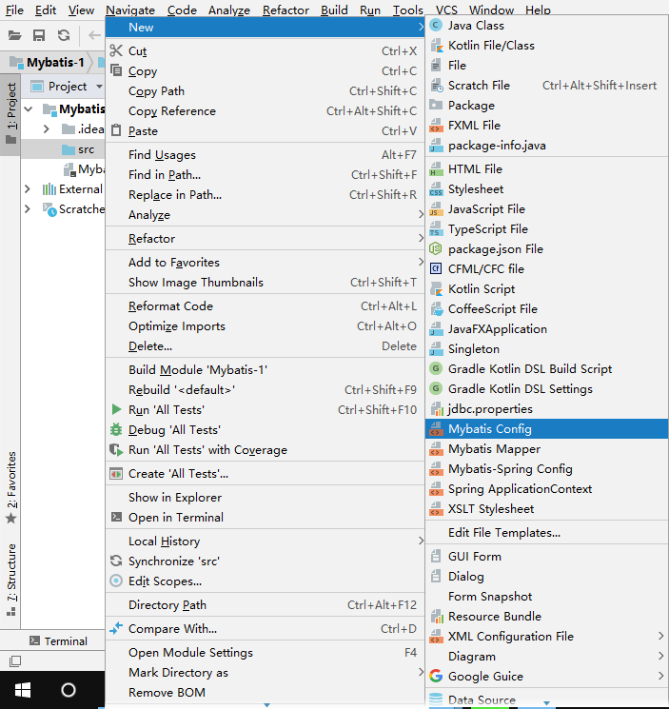Screen dimensions: 669x709
Task: Click the HTML File icon
Action: (436, 169)
